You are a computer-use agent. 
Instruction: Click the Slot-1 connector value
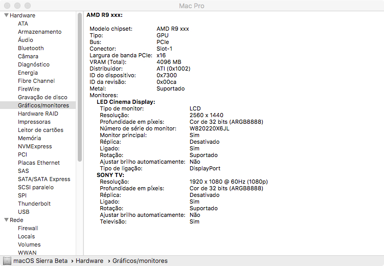pyautogui.click(x=165, y=49)
